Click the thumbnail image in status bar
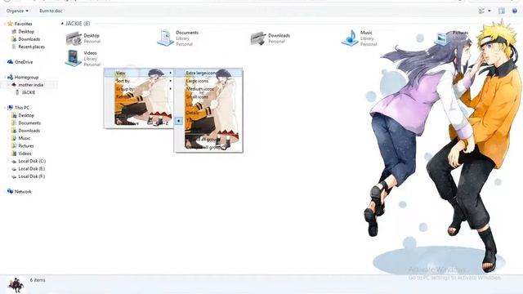Image resolution: width=523 pixels, height=294 pixels. pyautogui.click(x=16, y=285)
